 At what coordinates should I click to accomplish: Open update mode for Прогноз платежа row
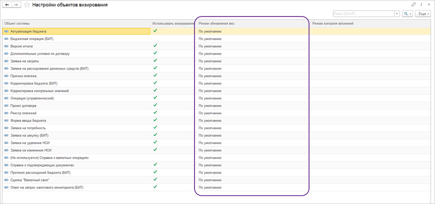point(210,76)
